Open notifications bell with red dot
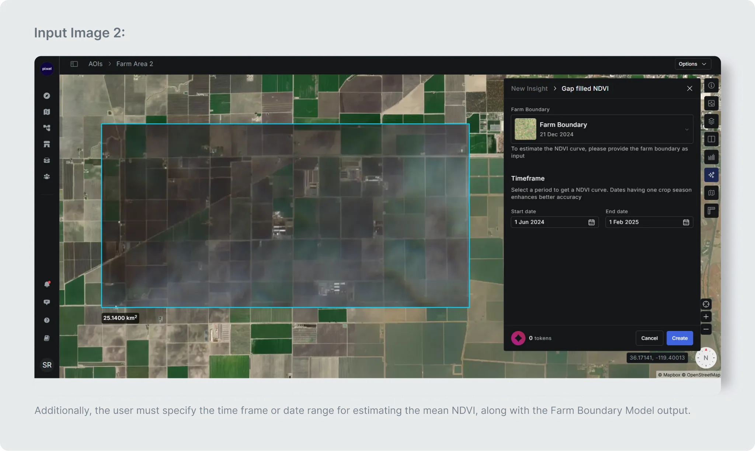Screen dimensions: 755x451 coord(47,284)
